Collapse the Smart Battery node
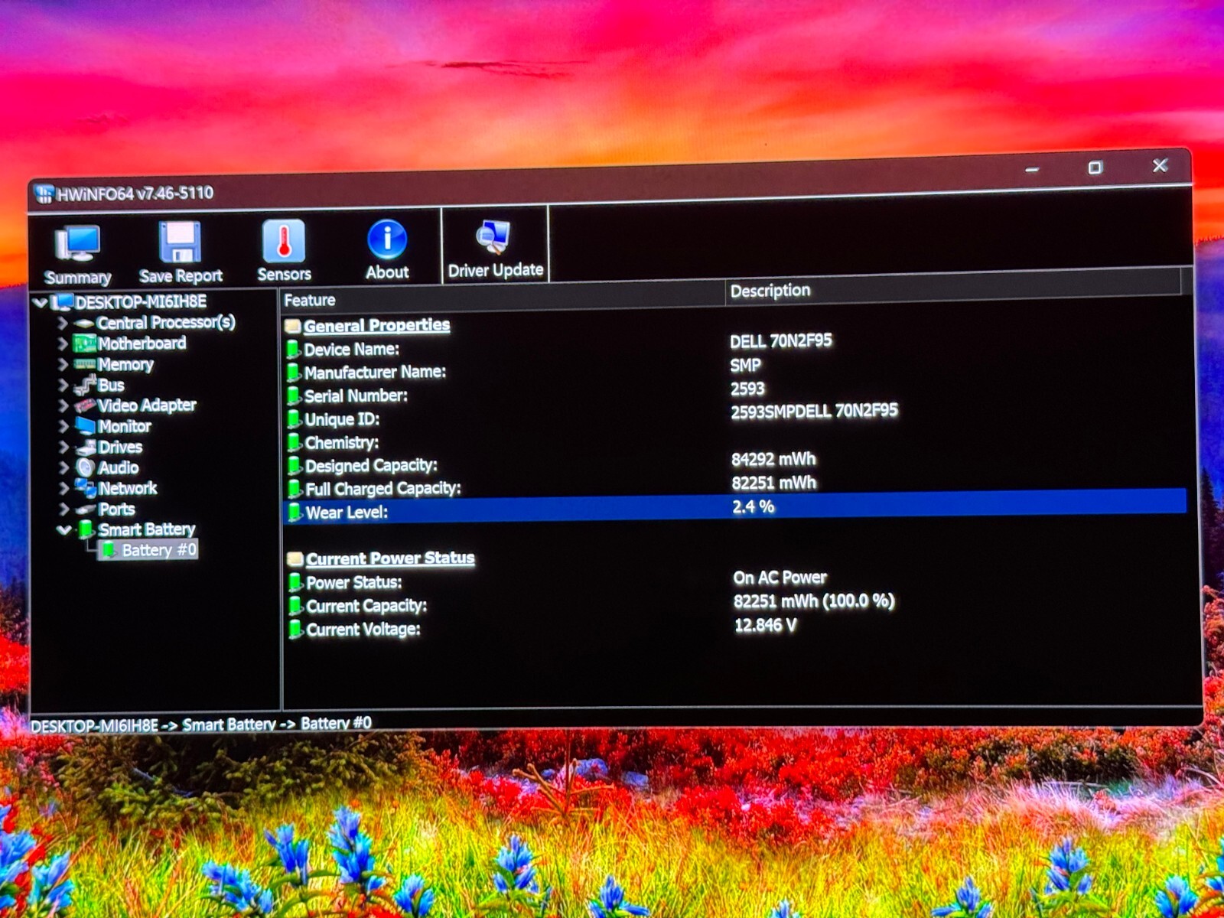This screenshot has width=1224, height=918. [65, 529]
